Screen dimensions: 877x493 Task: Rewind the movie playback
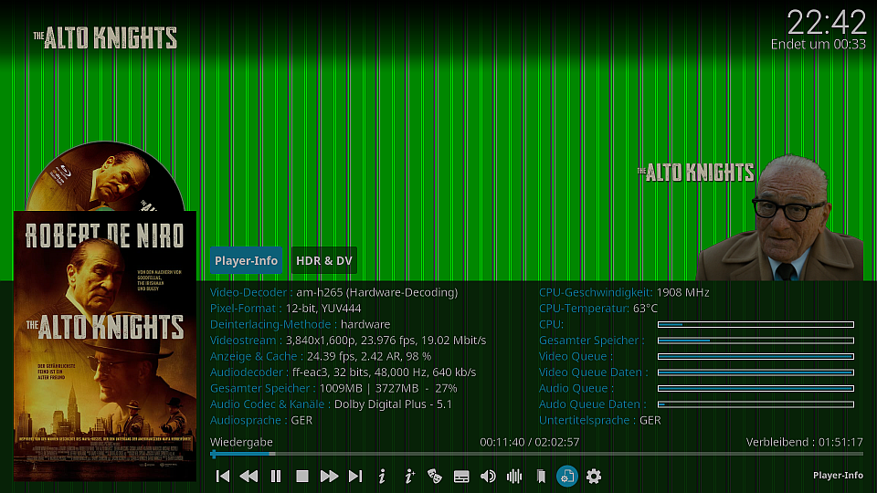click(248, 477)
